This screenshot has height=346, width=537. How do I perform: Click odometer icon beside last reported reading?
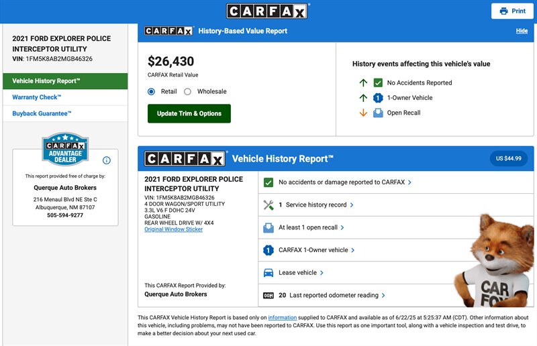pyautogui.click(x=268, y=295)
